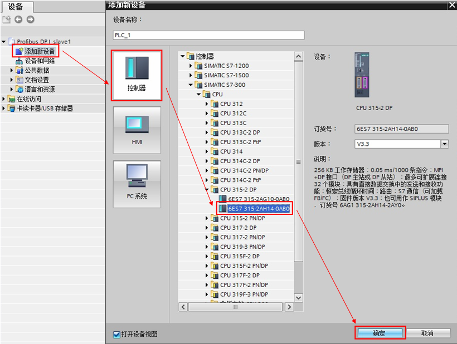Select the CPU 315F-2 PN/DP row

(x=236, y=266)
